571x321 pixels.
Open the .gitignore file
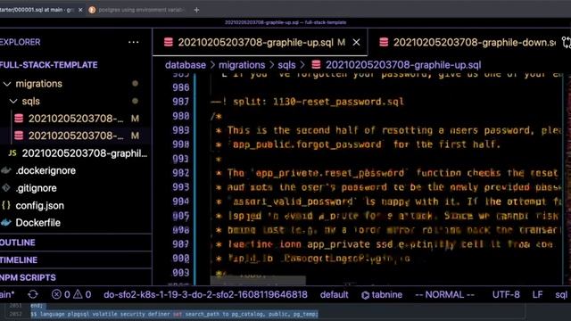pos(36,188)
